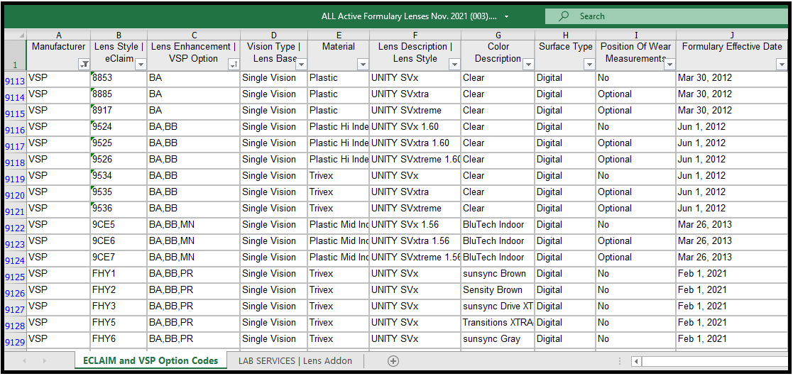
Task: Open the Formulary Effective Date filter dropdown
Action: coord(782,64)
